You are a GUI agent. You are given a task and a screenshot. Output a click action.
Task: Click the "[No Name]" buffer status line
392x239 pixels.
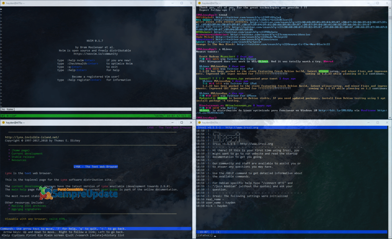tap(96, 109)
